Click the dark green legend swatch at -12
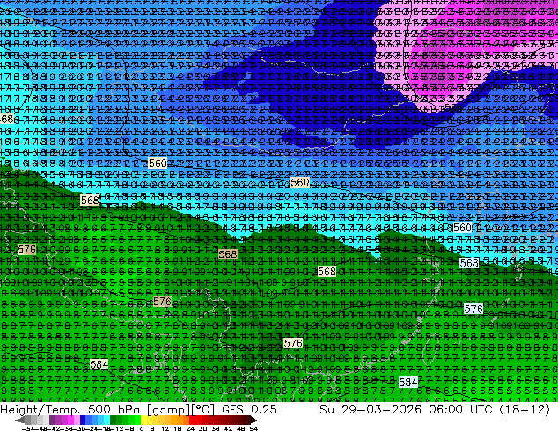This screenshot has width=558, height=431. pyautogui.click(x=114, y=420)
